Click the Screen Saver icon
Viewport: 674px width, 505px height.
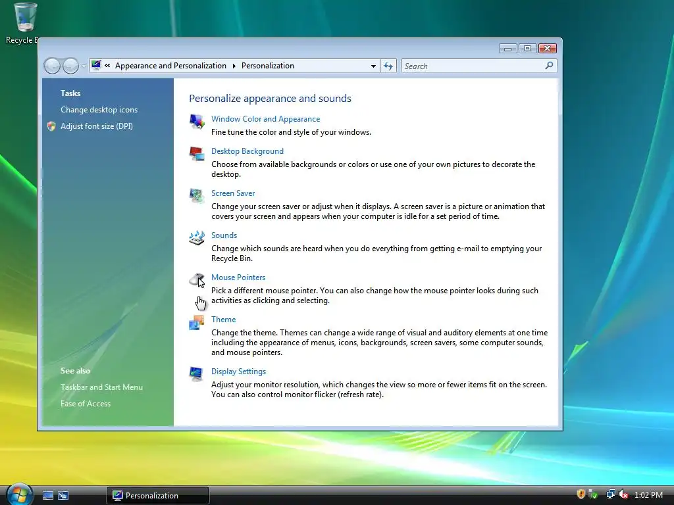click(197, 196)
